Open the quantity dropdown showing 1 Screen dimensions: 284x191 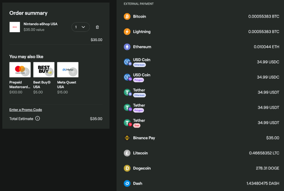(x=80, y=27)
